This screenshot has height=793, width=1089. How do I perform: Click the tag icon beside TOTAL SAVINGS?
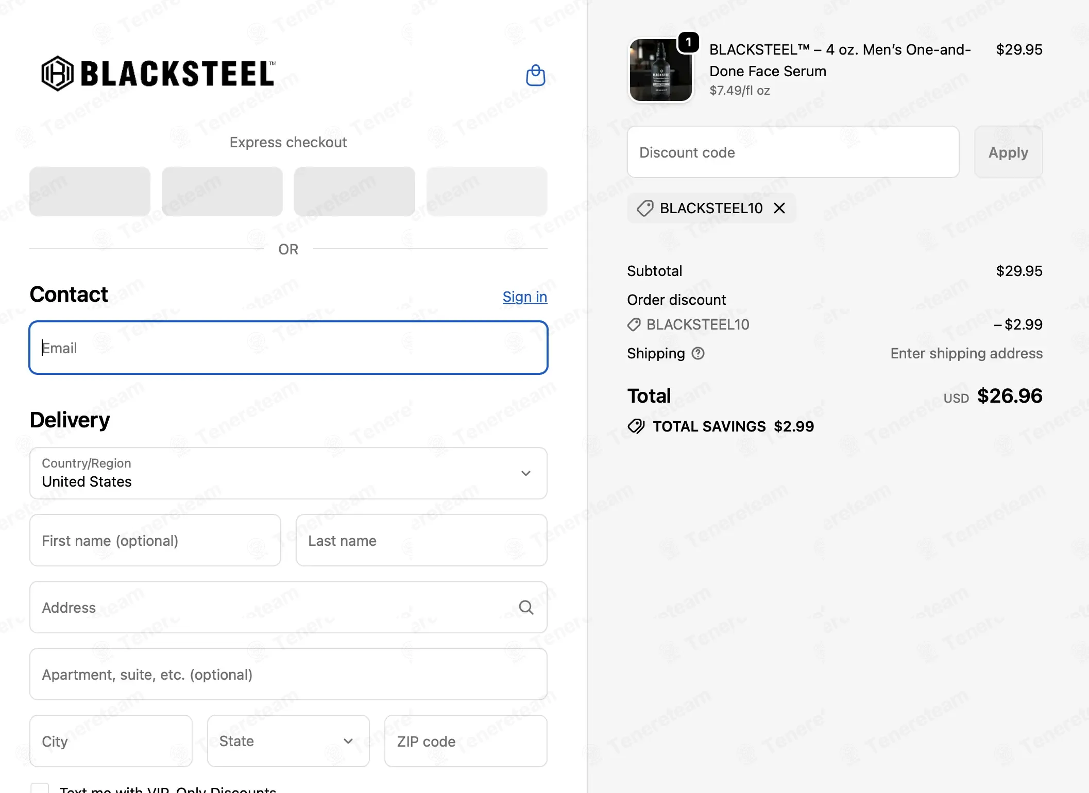(x=636, y=426)
